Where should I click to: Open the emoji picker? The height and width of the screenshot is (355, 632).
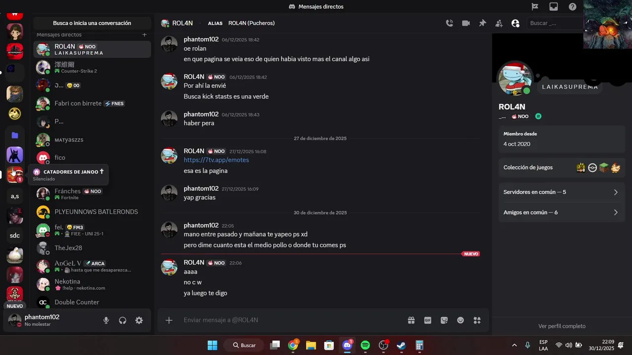(x=461, y=320)
